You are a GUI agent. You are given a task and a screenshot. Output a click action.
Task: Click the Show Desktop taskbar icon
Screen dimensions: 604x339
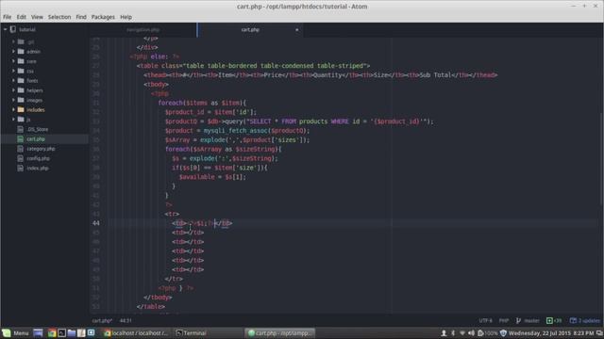tap(38, 332)
